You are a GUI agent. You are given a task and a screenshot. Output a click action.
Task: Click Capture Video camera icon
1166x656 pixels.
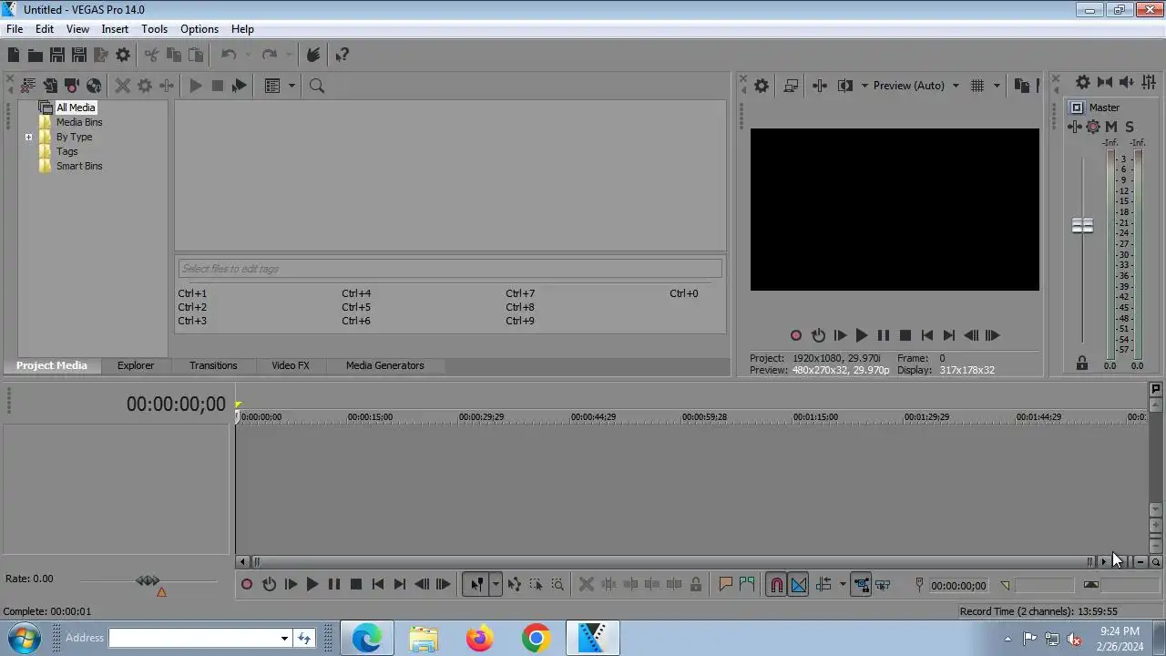72,86
